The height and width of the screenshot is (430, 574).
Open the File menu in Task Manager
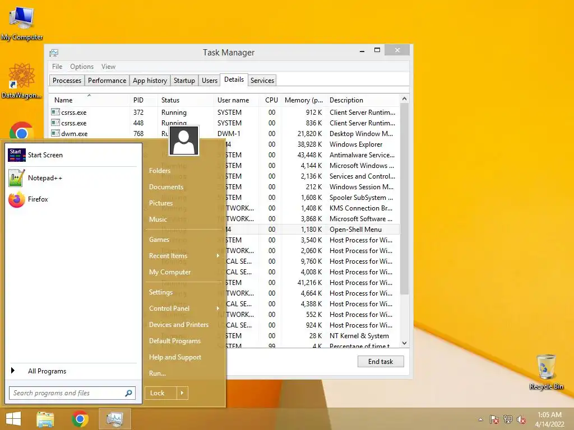57,67
